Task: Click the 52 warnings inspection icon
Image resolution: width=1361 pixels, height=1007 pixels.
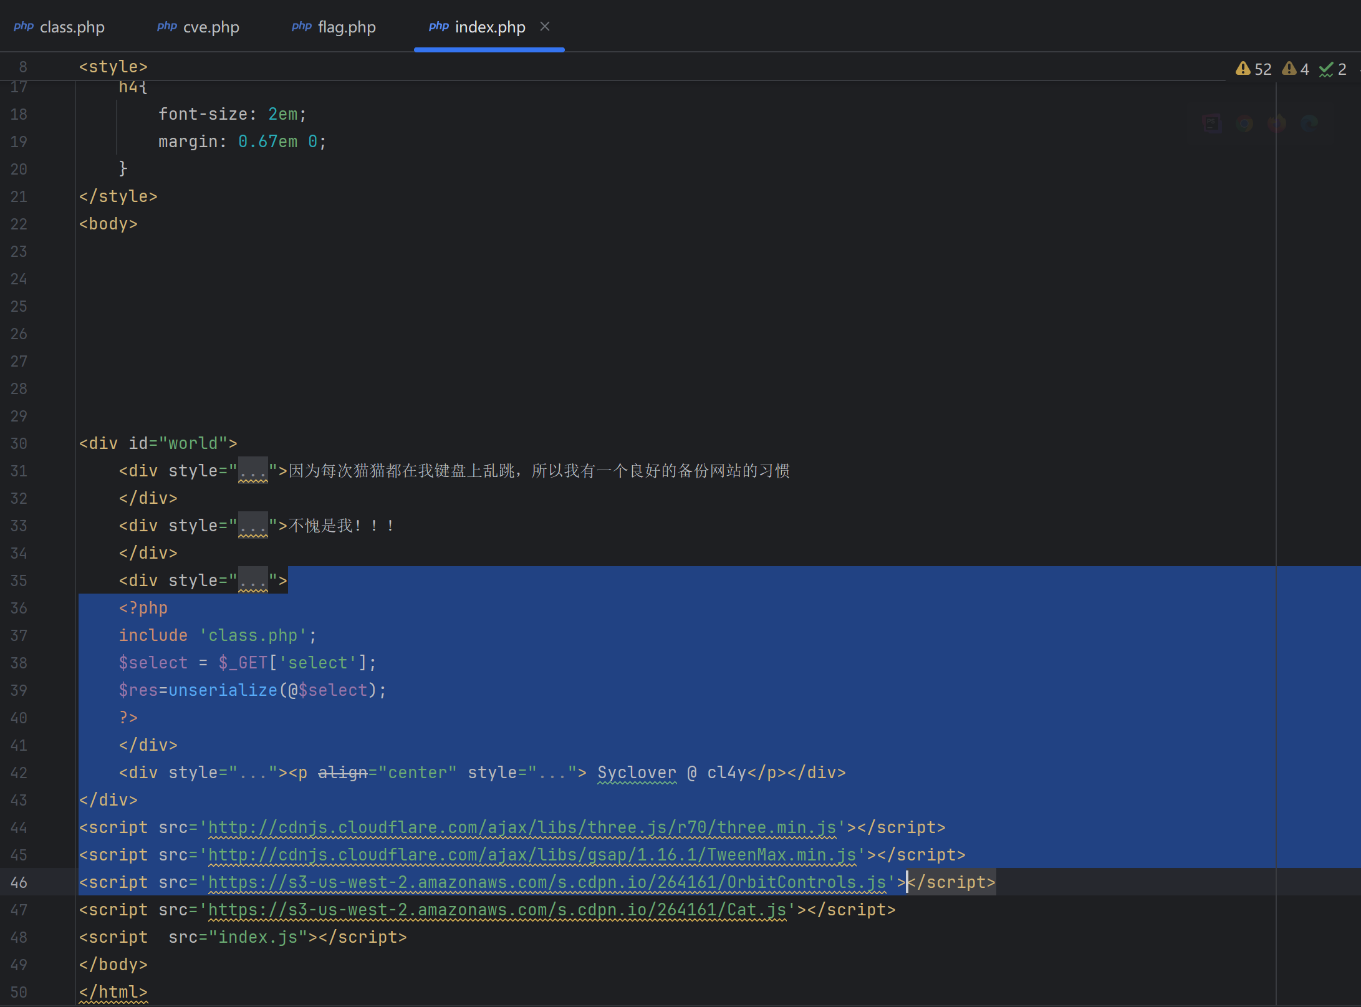Action: pos(1243,69)
